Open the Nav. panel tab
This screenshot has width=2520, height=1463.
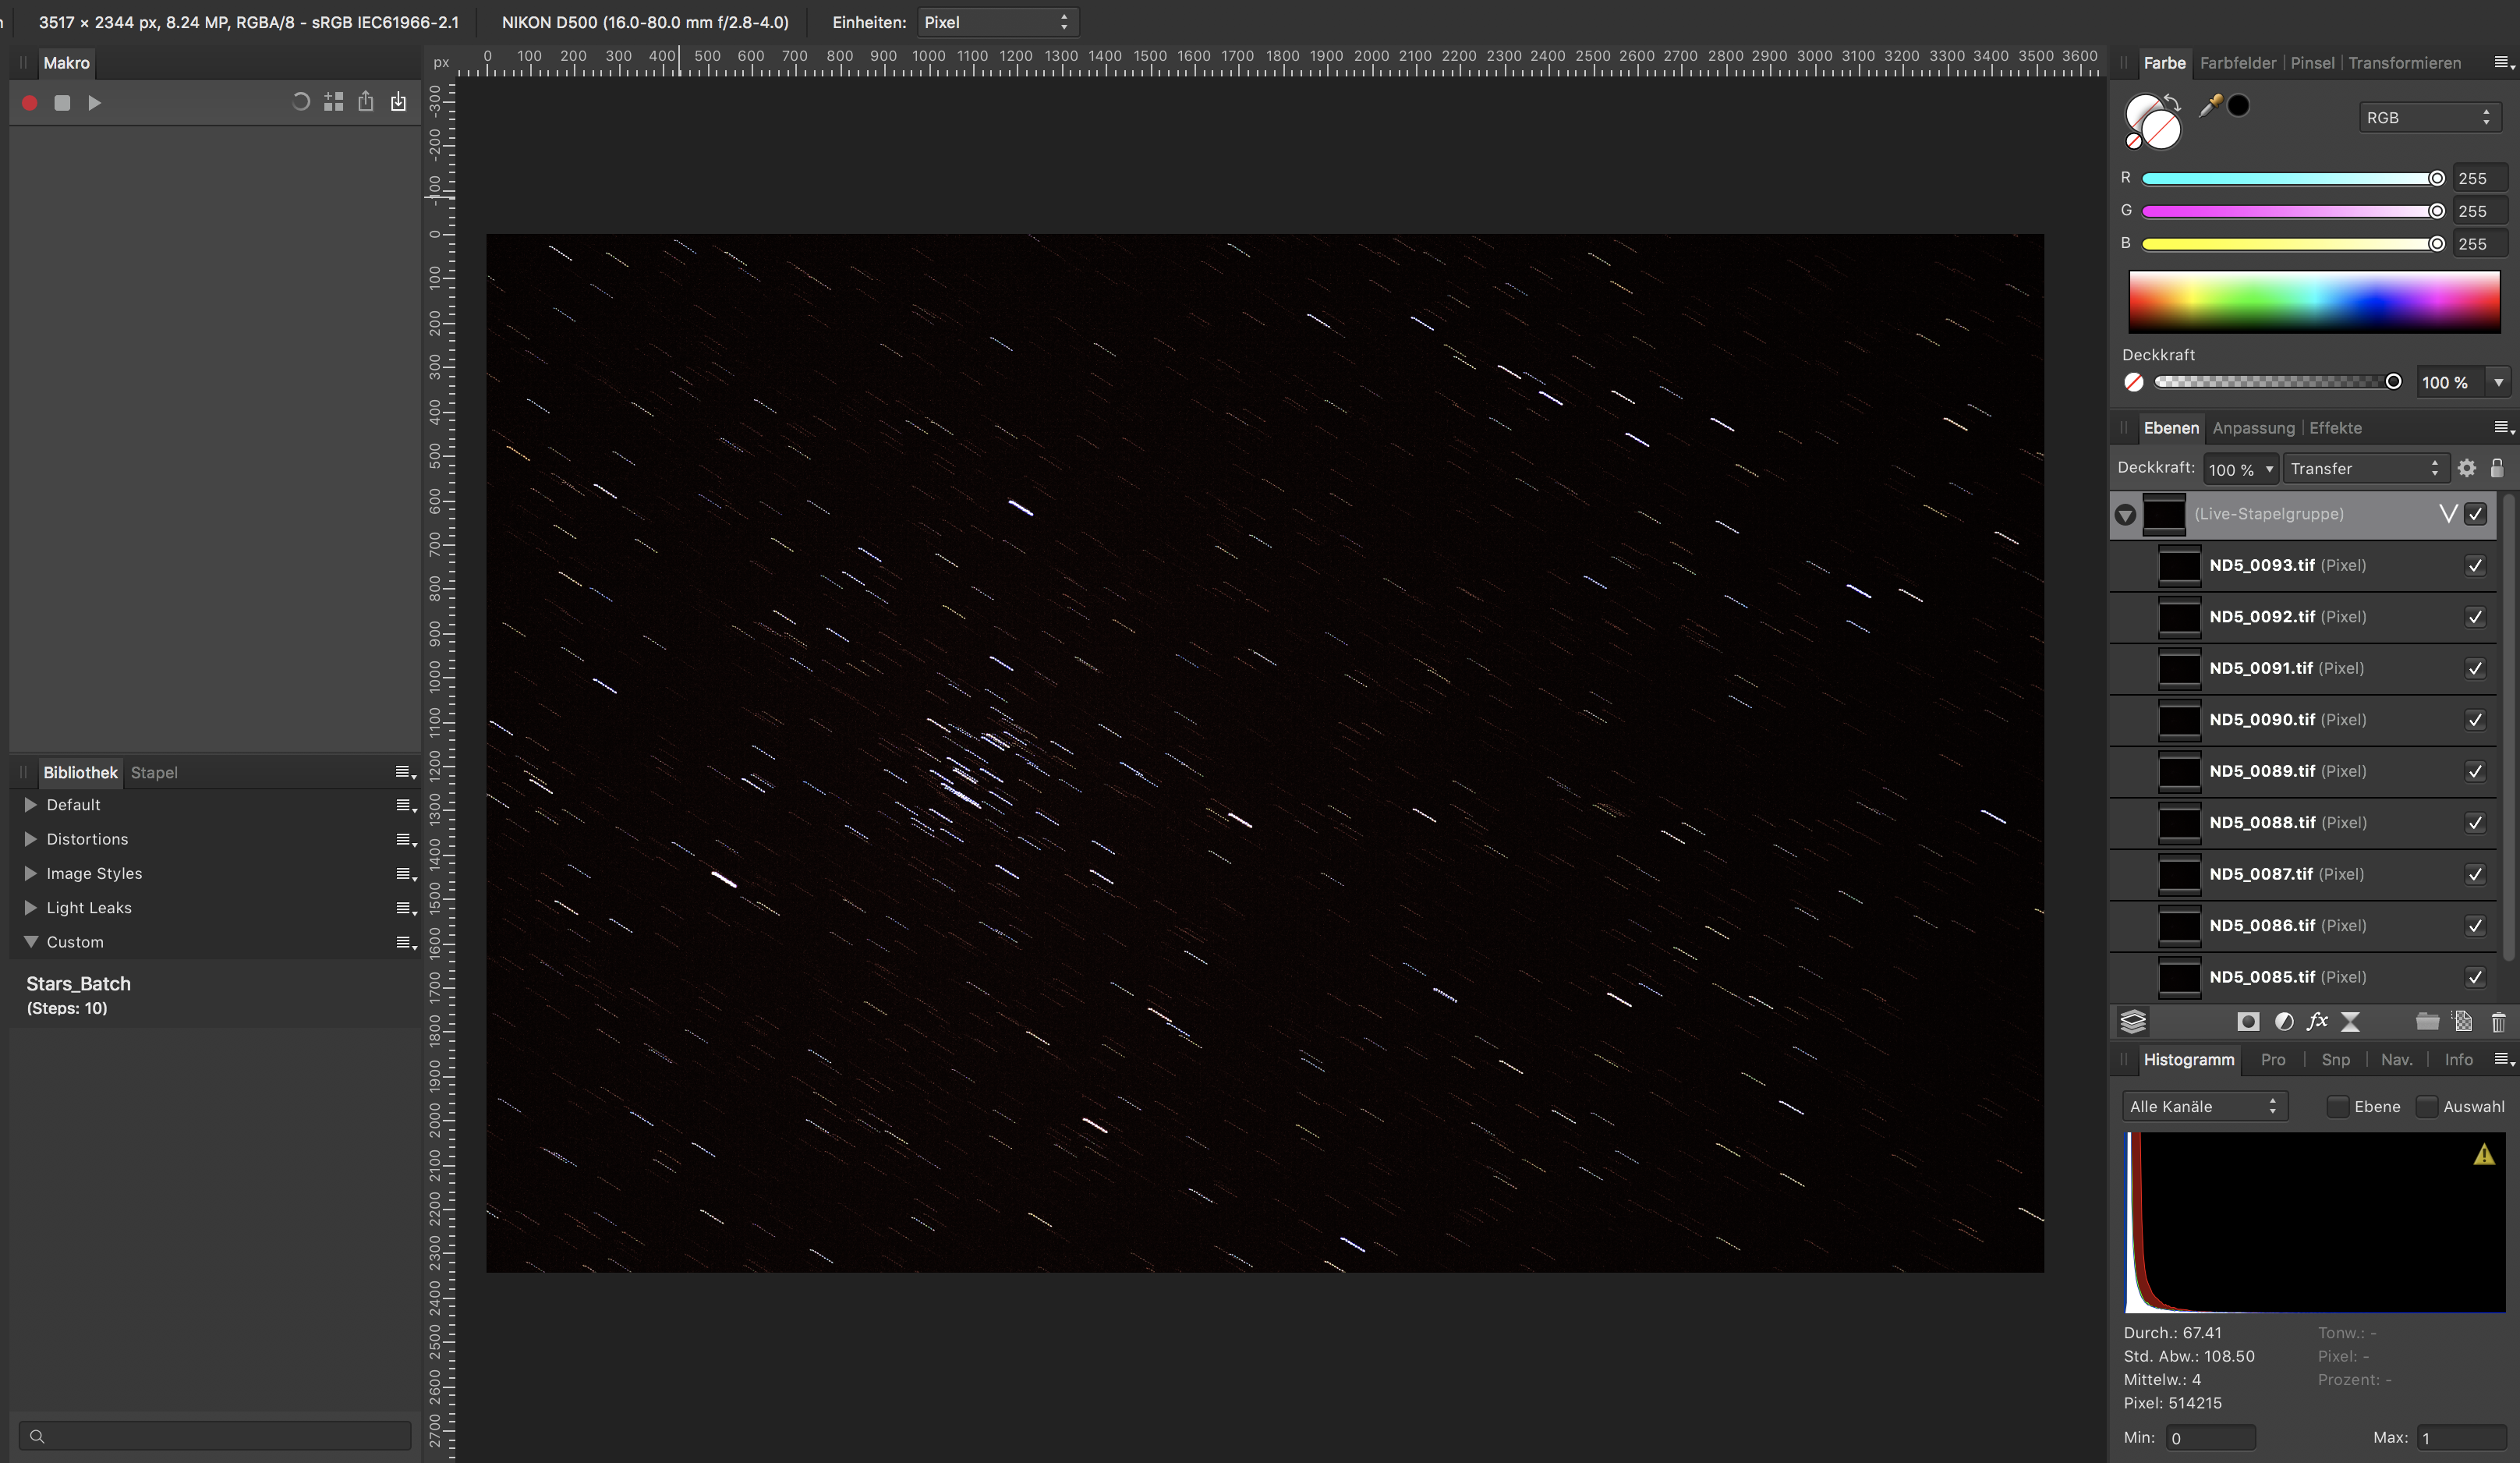pos(2396,1060)
